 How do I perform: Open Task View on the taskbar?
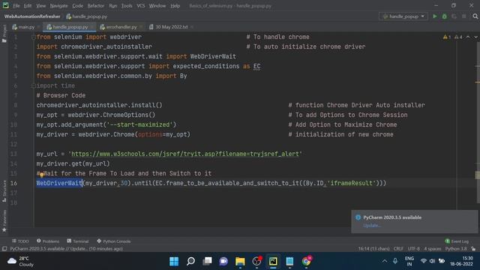207,261
